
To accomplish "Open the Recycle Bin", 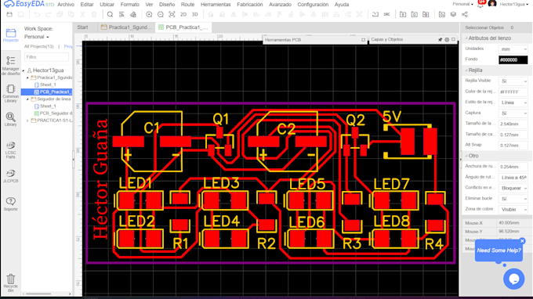I will tap(10, 283).
